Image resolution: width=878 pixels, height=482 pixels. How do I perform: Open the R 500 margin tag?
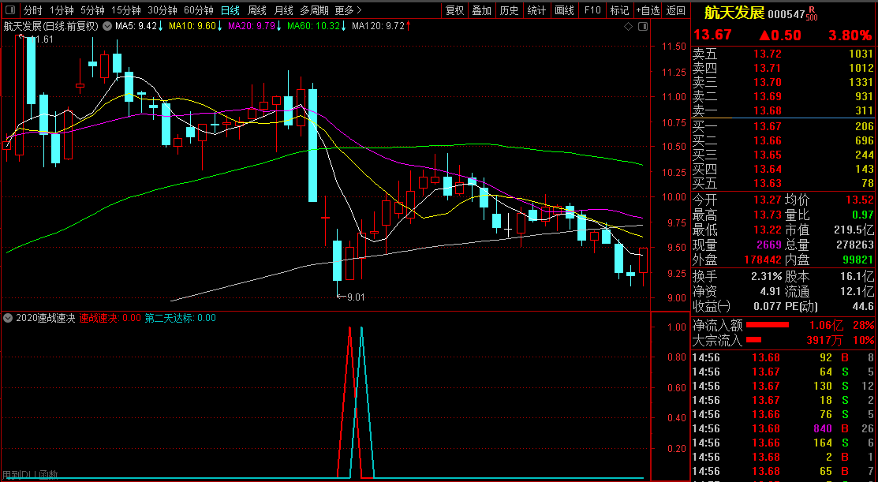(x=812, y=14)
